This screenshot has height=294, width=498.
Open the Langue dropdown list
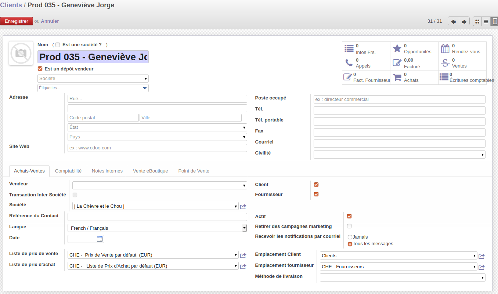pos(157,228)
